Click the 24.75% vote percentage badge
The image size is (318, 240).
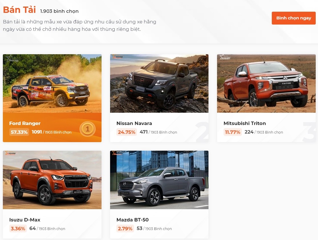127,132
